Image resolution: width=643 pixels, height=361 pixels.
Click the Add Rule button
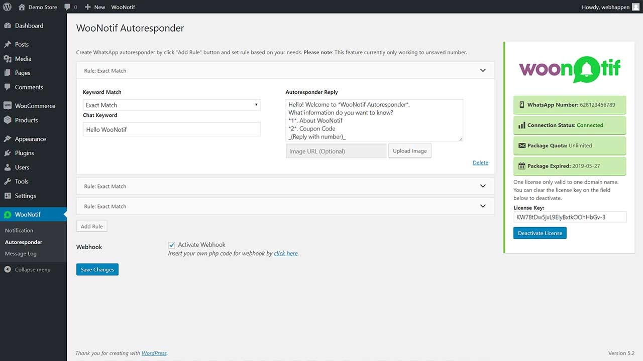coord(92,227)
